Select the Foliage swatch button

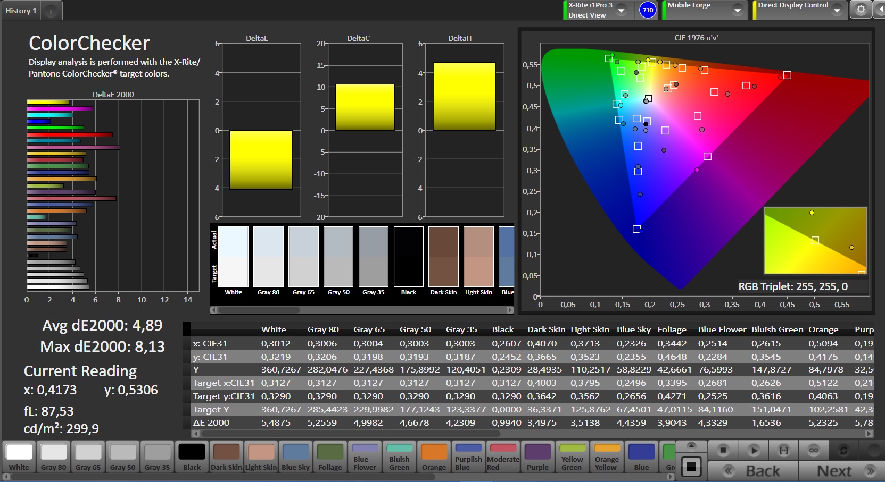point(330,456)
